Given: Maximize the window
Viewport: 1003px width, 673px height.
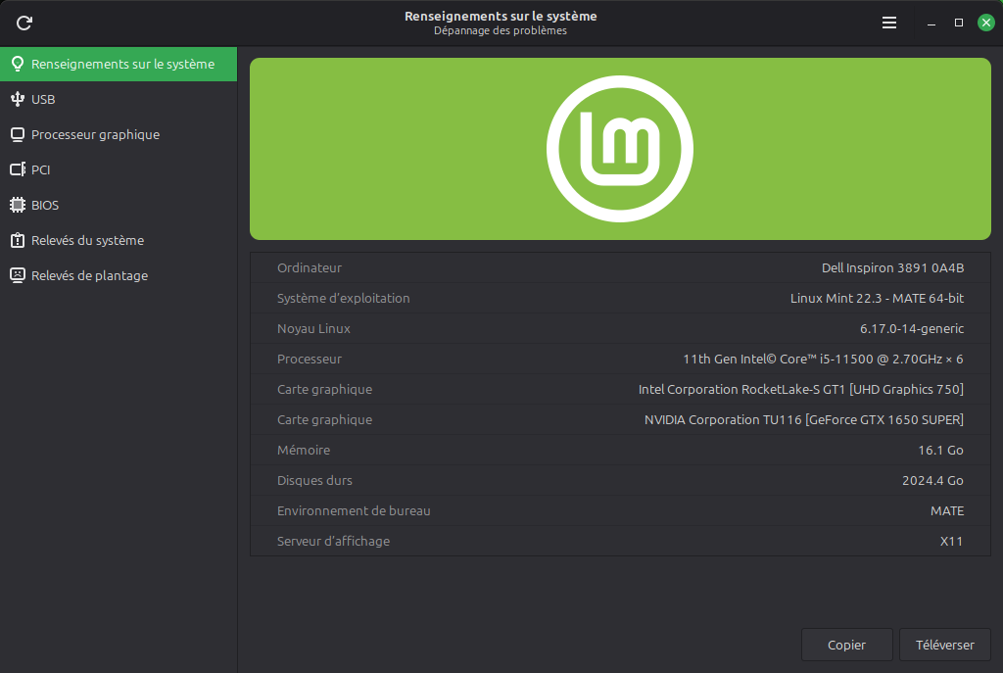Looking at the screenshot, I should click(959, 24).
